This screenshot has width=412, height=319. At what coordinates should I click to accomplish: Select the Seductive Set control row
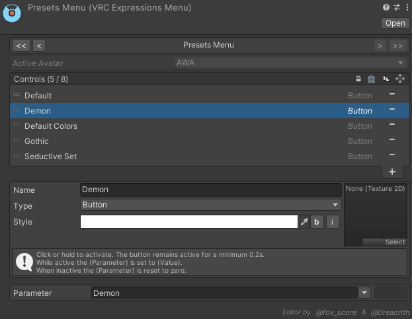(210, 157)
